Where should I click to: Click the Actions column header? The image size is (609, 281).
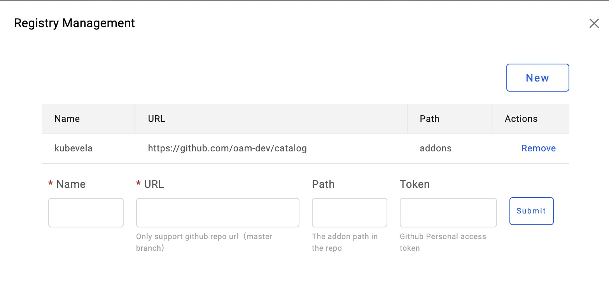pyautogui.click(x=521, y=119)
